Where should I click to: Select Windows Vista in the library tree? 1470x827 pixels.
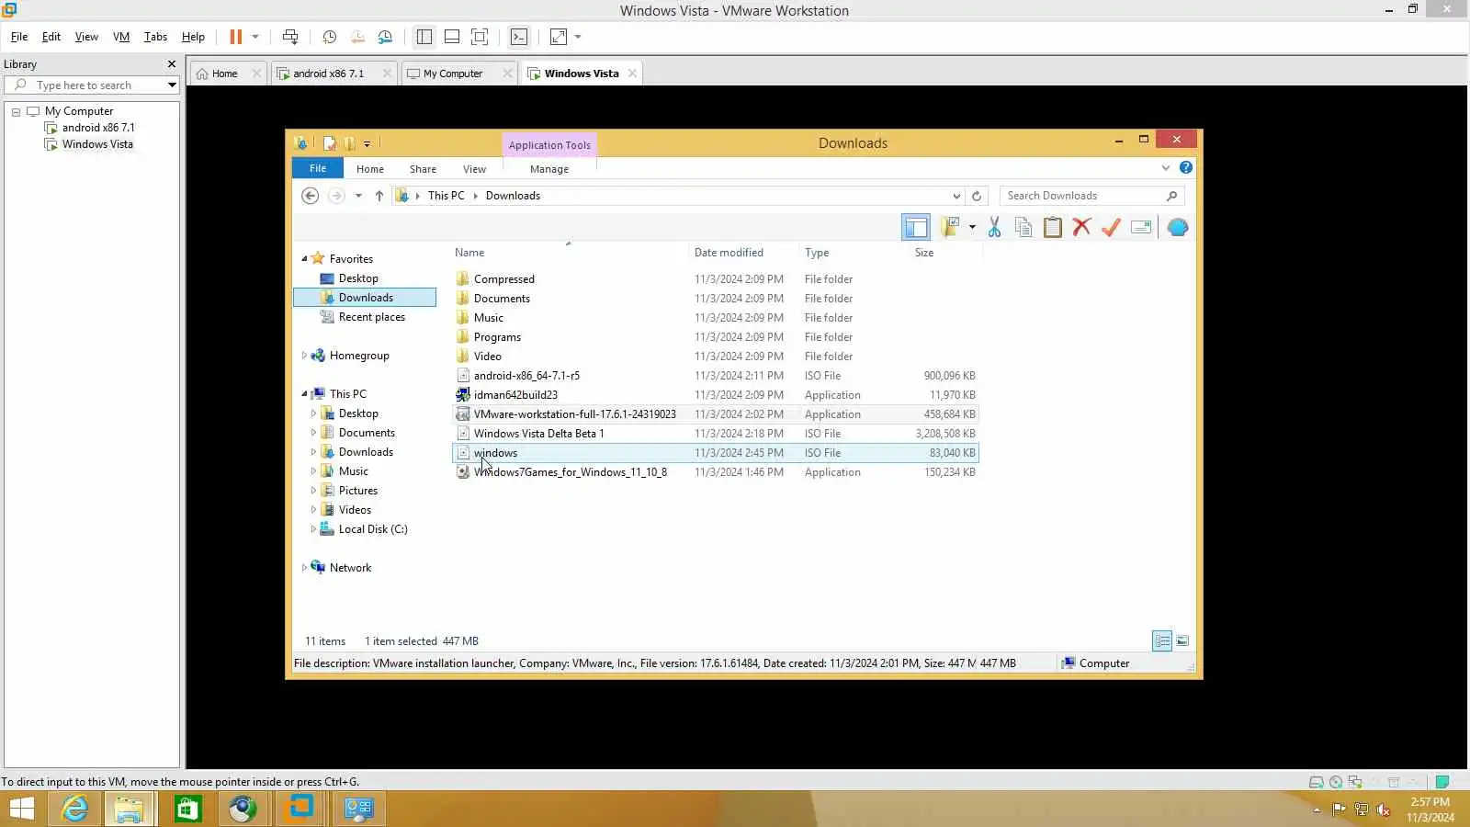click(97, 144)
